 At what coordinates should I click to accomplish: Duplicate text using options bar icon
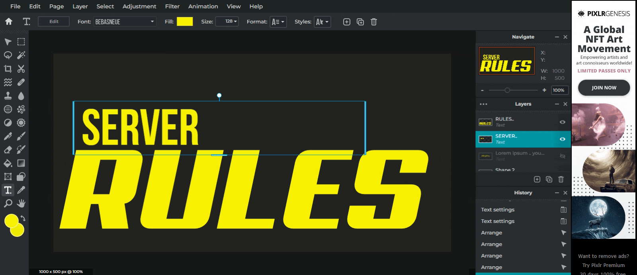click(x=360, y=22)
